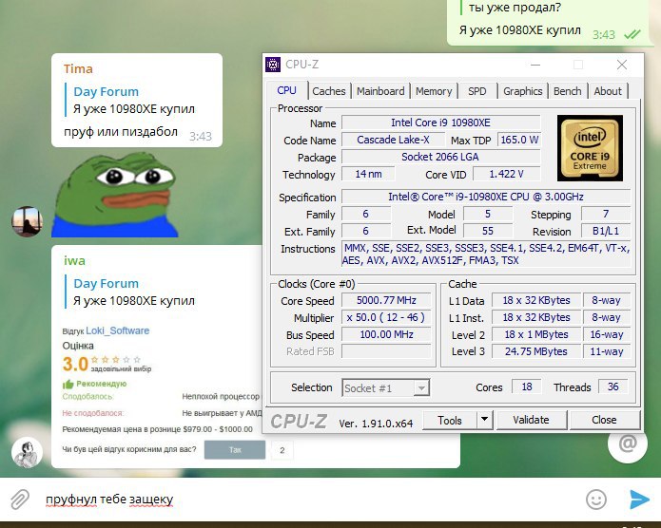Click the CPU-Z app icon in title bar
The image size is (661, 528).
(273, 65)
